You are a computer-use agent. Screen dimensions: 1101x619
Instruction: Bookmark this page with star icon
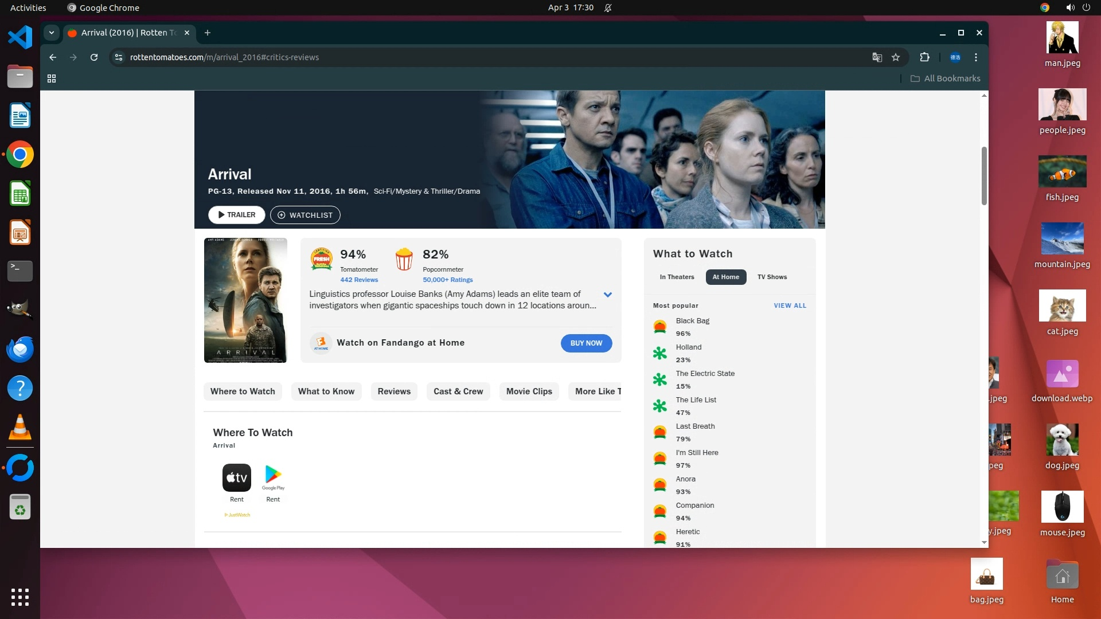click(896, 57)
